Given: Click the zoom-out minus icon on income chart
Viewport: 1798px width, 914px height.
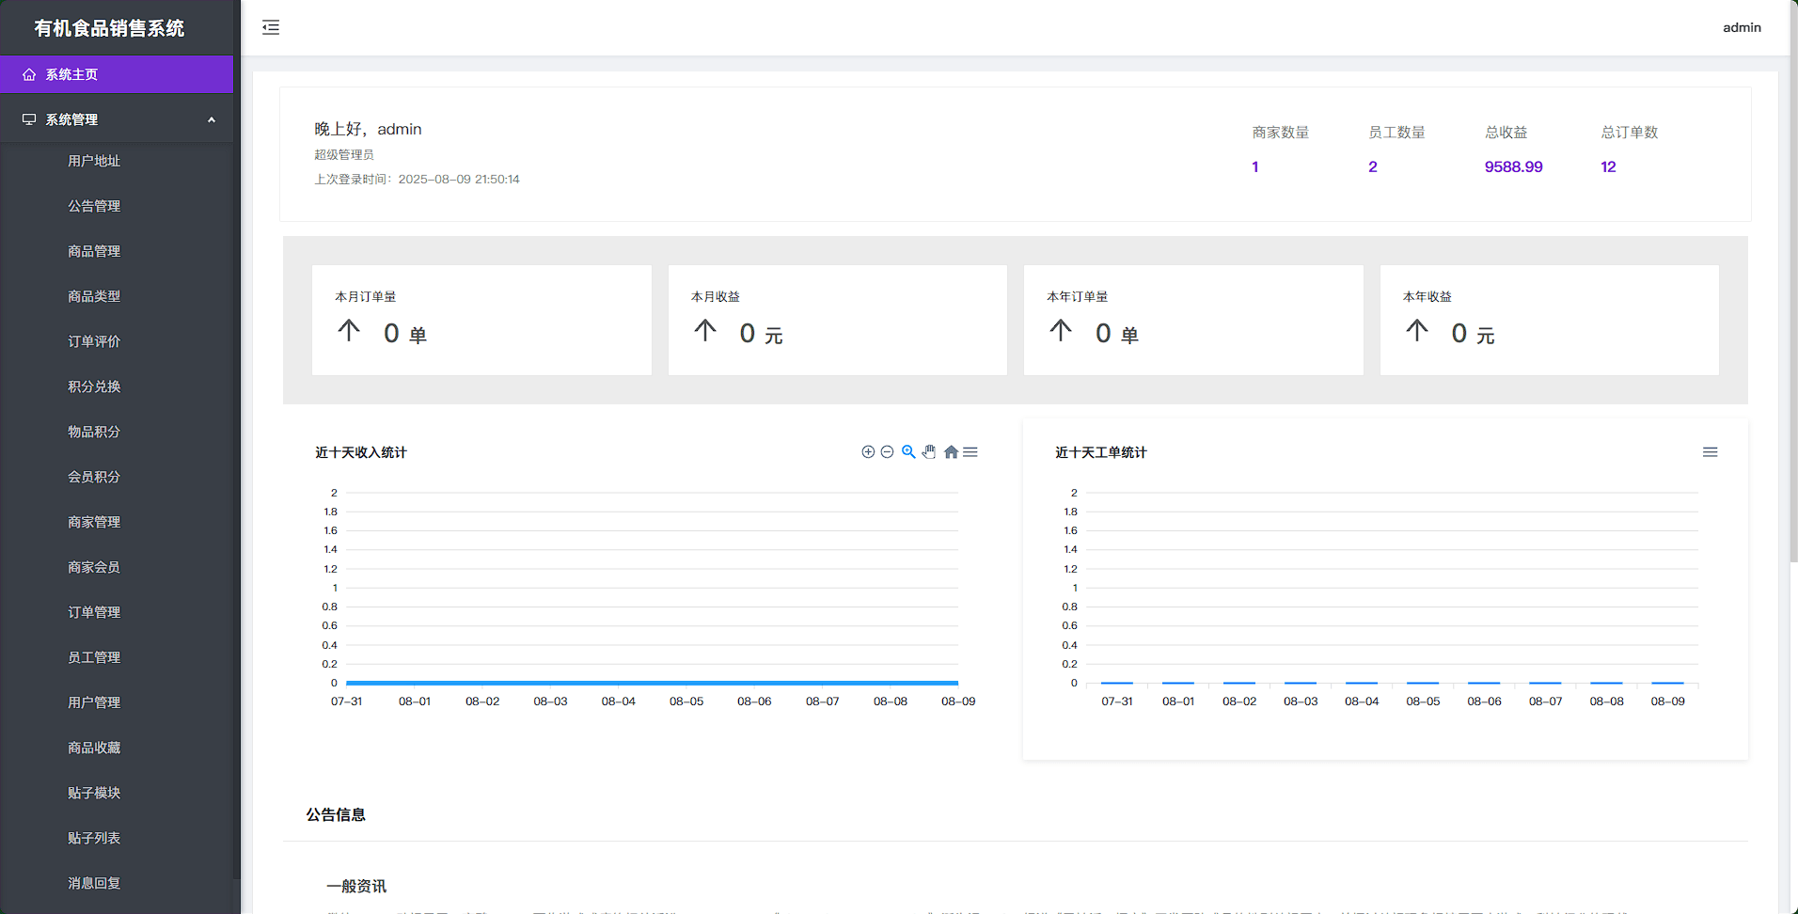Looking at the screenshot, I should 887,452.
